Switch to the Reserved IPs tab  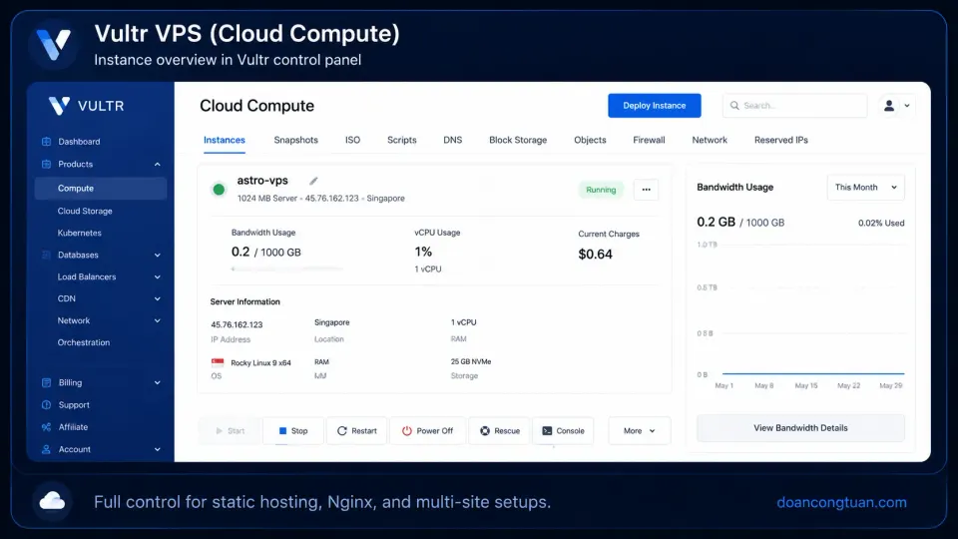pyautogui.click(x=780, y=140)
